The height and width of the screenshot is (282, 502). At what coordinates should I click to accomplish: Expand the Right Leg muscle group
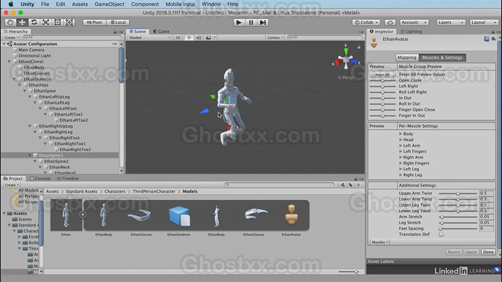coord(400,175)
